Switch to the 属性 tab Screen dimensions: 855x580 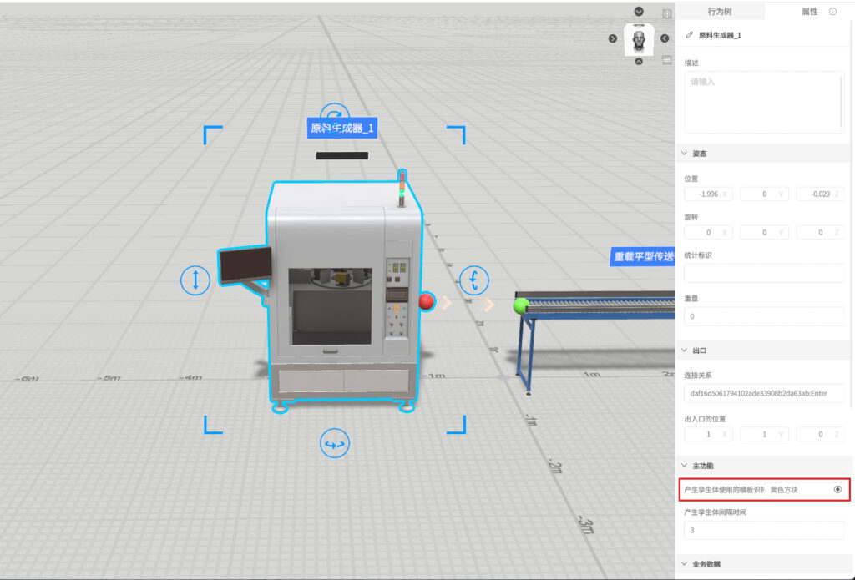click(809, 12)
